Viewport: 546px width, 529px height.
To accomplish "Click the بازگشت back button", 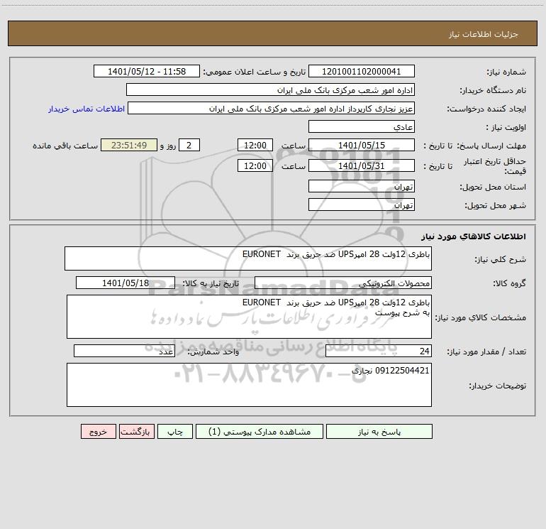I will (x=136, y=431).
